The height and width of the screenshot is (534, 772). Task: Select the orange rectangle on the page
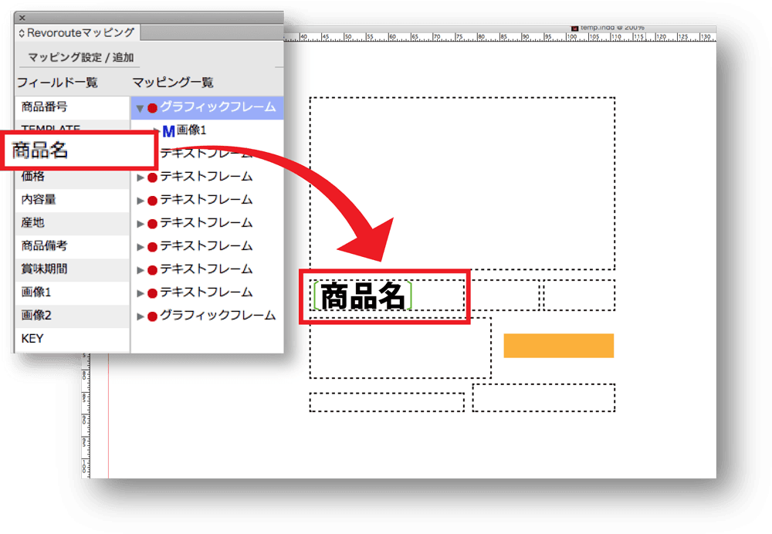558,346
